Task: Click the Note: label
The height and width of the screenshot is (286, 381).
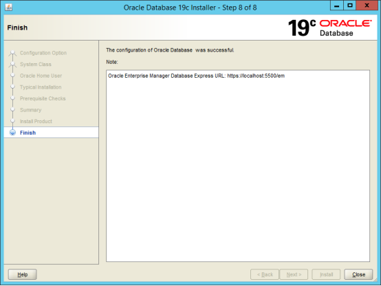Action: point(112,62)
